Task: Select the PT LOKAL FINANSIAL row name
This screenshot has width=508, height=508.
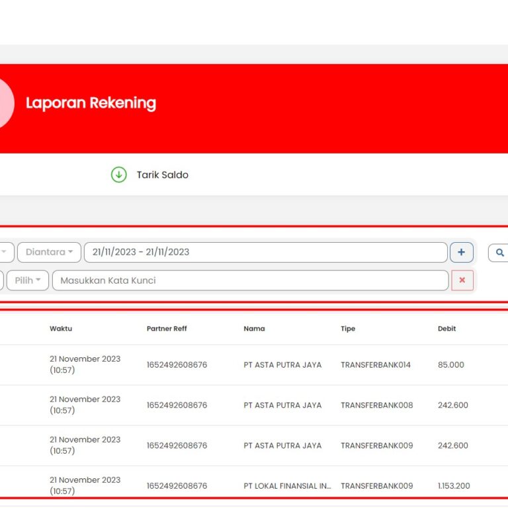Action: coord(287,486)
